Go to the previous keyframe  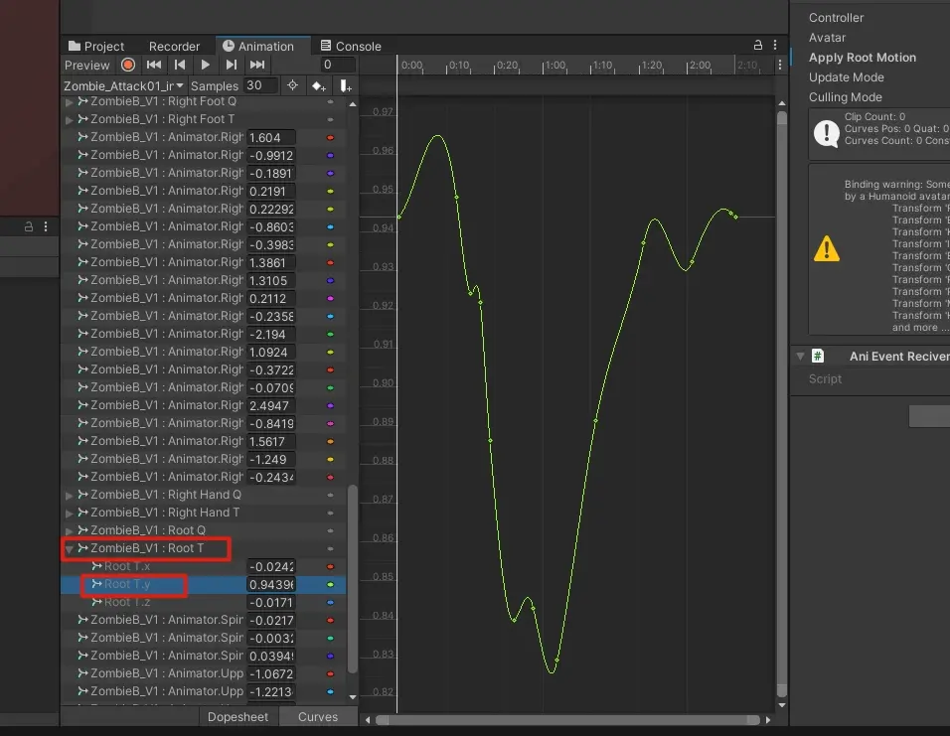(180, 65)
